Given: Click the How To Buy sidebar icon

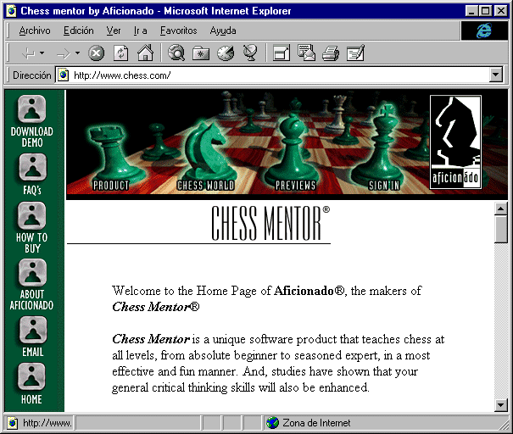Looking at the screenshot, I should pyautogui.click(x=31, y=216).
